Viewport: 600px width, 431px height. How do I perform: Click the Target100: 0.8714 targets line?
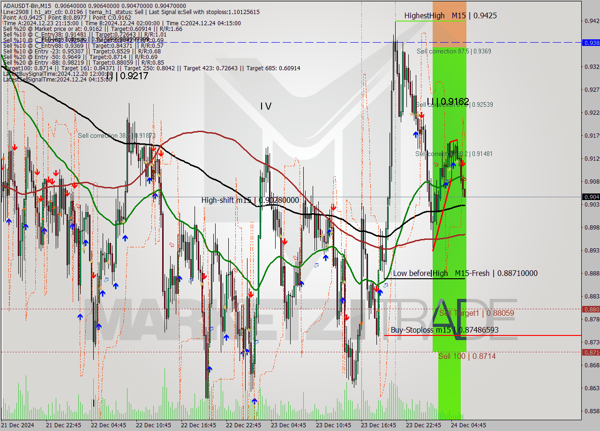(x=151, y=68)
